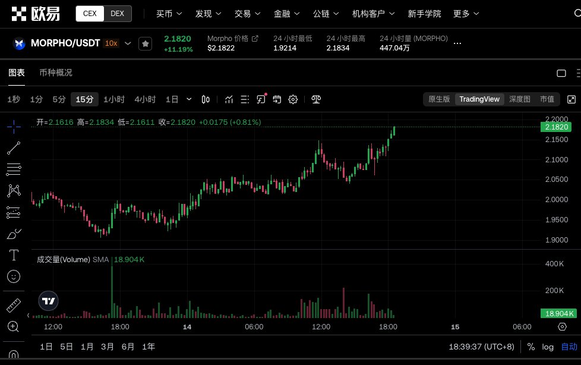Viewport: 581px width, 365px height.
Task: Open the forecasting position tool
Action: (x=14, y=212)
